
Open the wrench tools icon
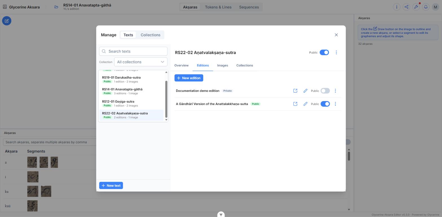[x=416, y=7]
